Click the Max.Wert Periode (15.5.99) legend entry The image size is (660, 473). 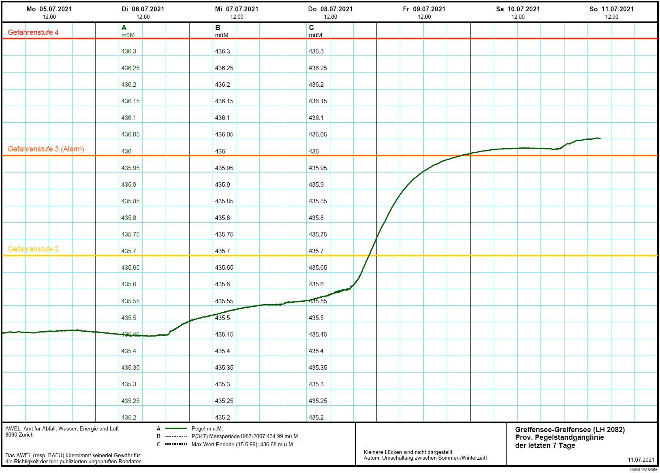point(243,445)
